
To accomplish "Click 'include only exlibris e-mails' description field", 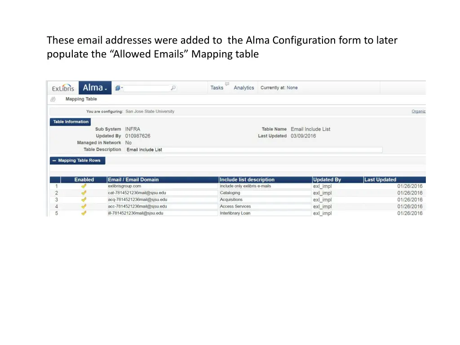I will click(265, 186).
